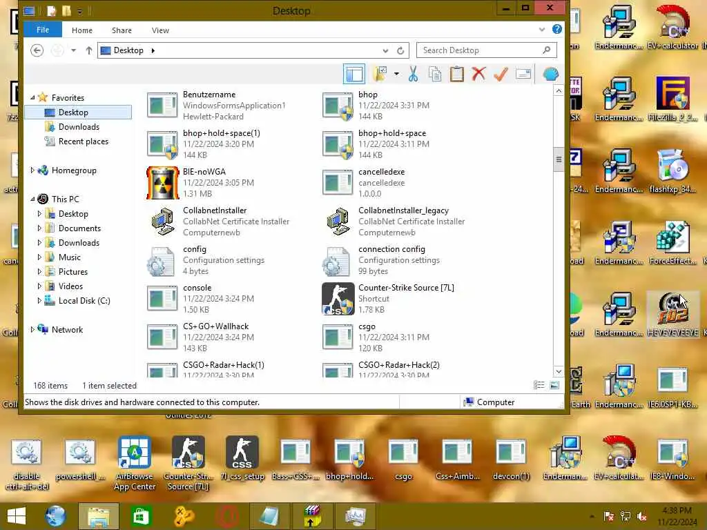Open the Folder Options dropdown arrow

[396, 74]
